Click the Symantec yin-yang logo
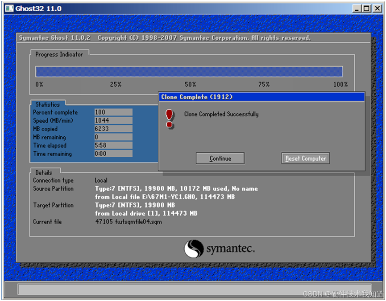This screenshot has width=386, height=301. 194,248
